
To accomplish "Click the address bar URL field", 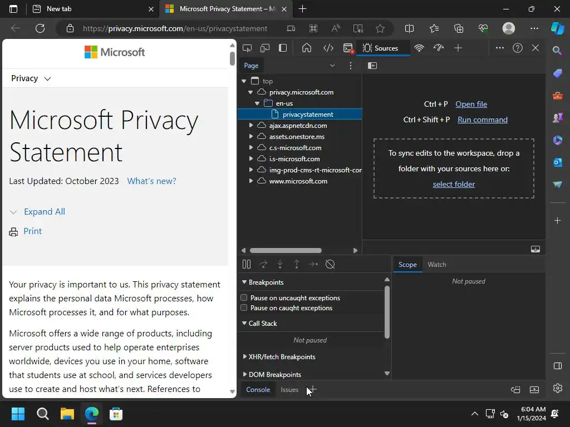I will coord(175,28).
